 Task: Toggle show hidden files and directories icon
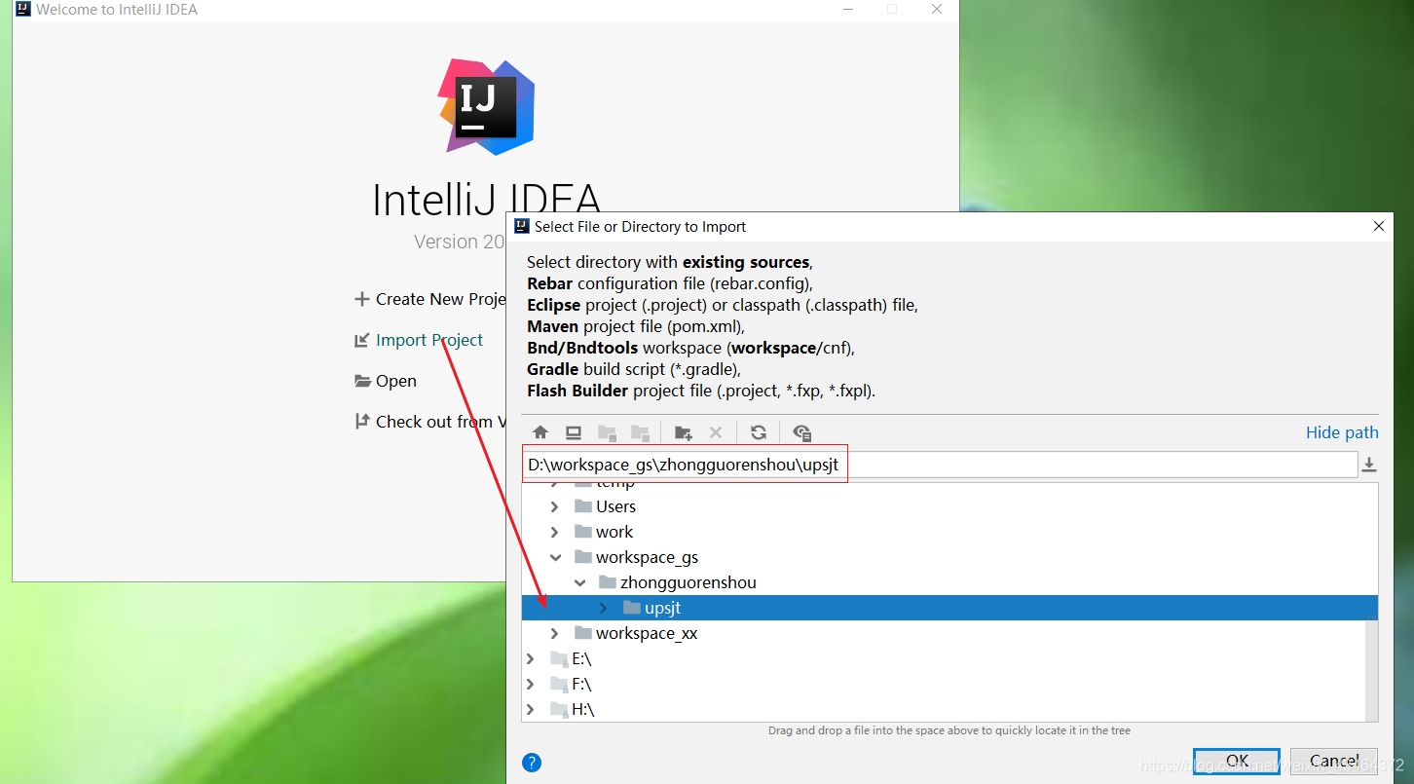[x=801, y=432]
